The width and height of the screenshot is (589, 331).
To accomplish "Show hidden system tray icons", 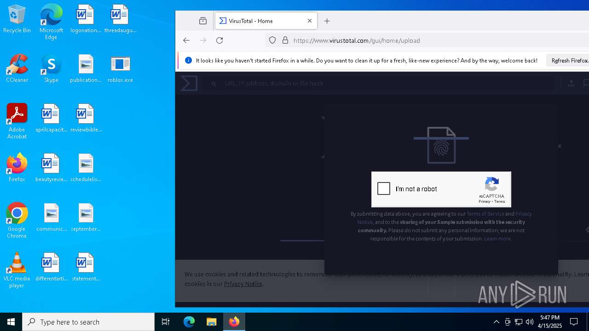I will (x=496, y=322).
